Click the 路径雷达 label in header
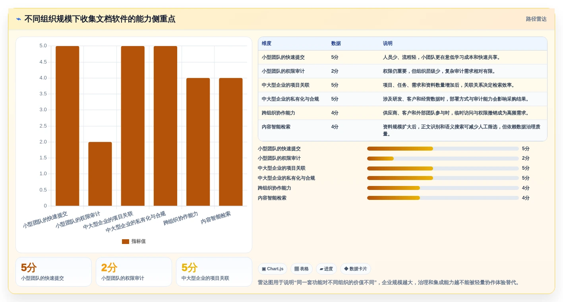Screen dimensions: 563x302 pos(536,19)
